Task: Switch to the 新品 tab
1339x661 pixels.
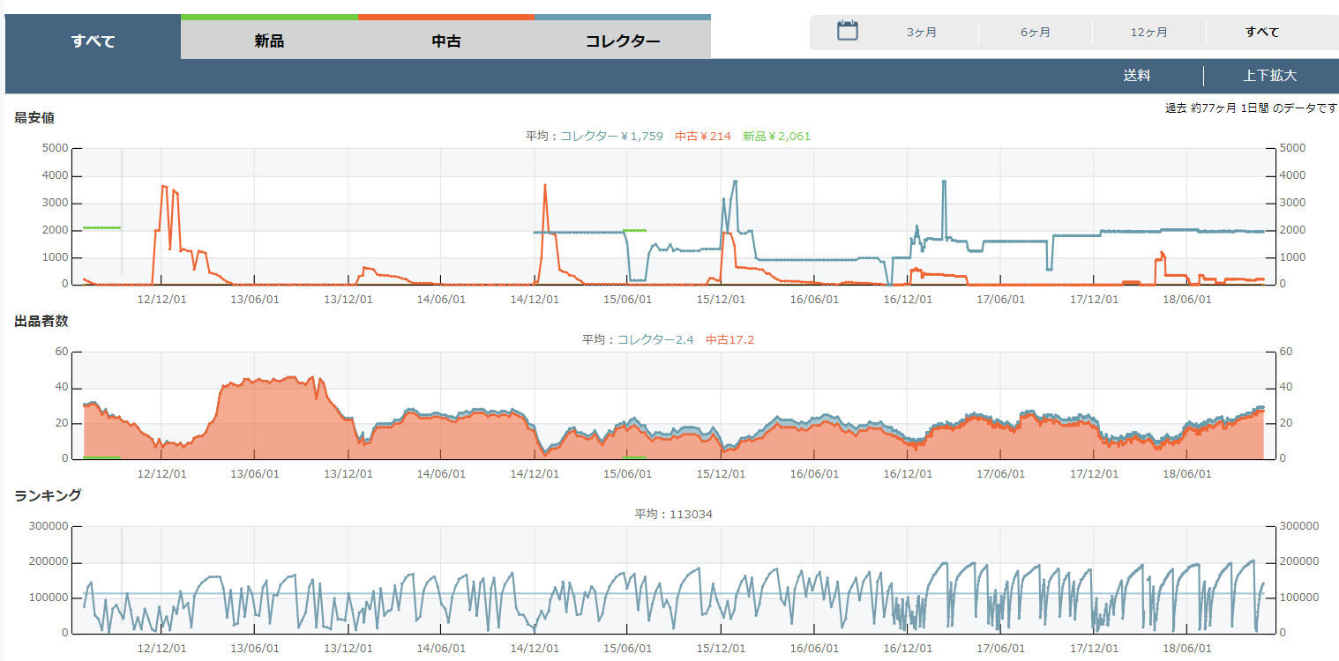Action: [269, 41]
